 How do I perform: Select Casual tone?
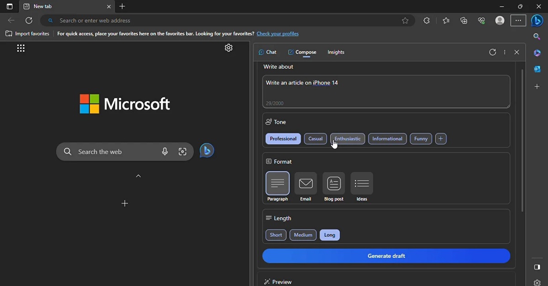click(x=316, y=139)
